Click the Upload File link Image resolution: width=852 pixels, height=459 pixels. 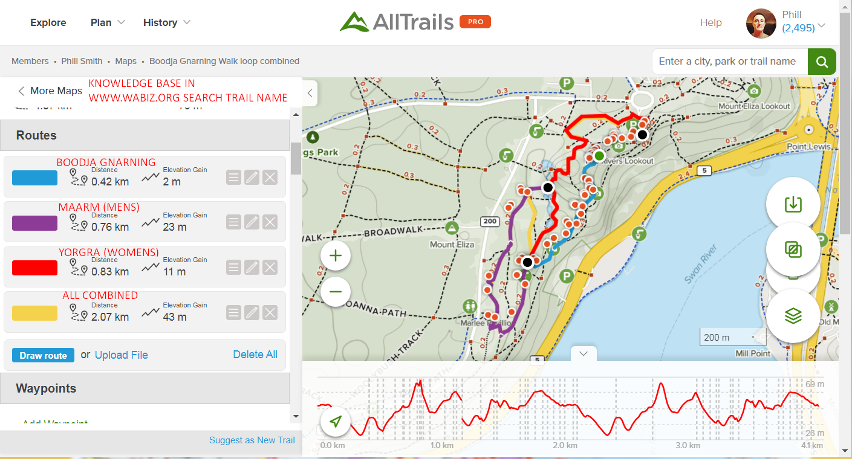(x=122, y=355)
